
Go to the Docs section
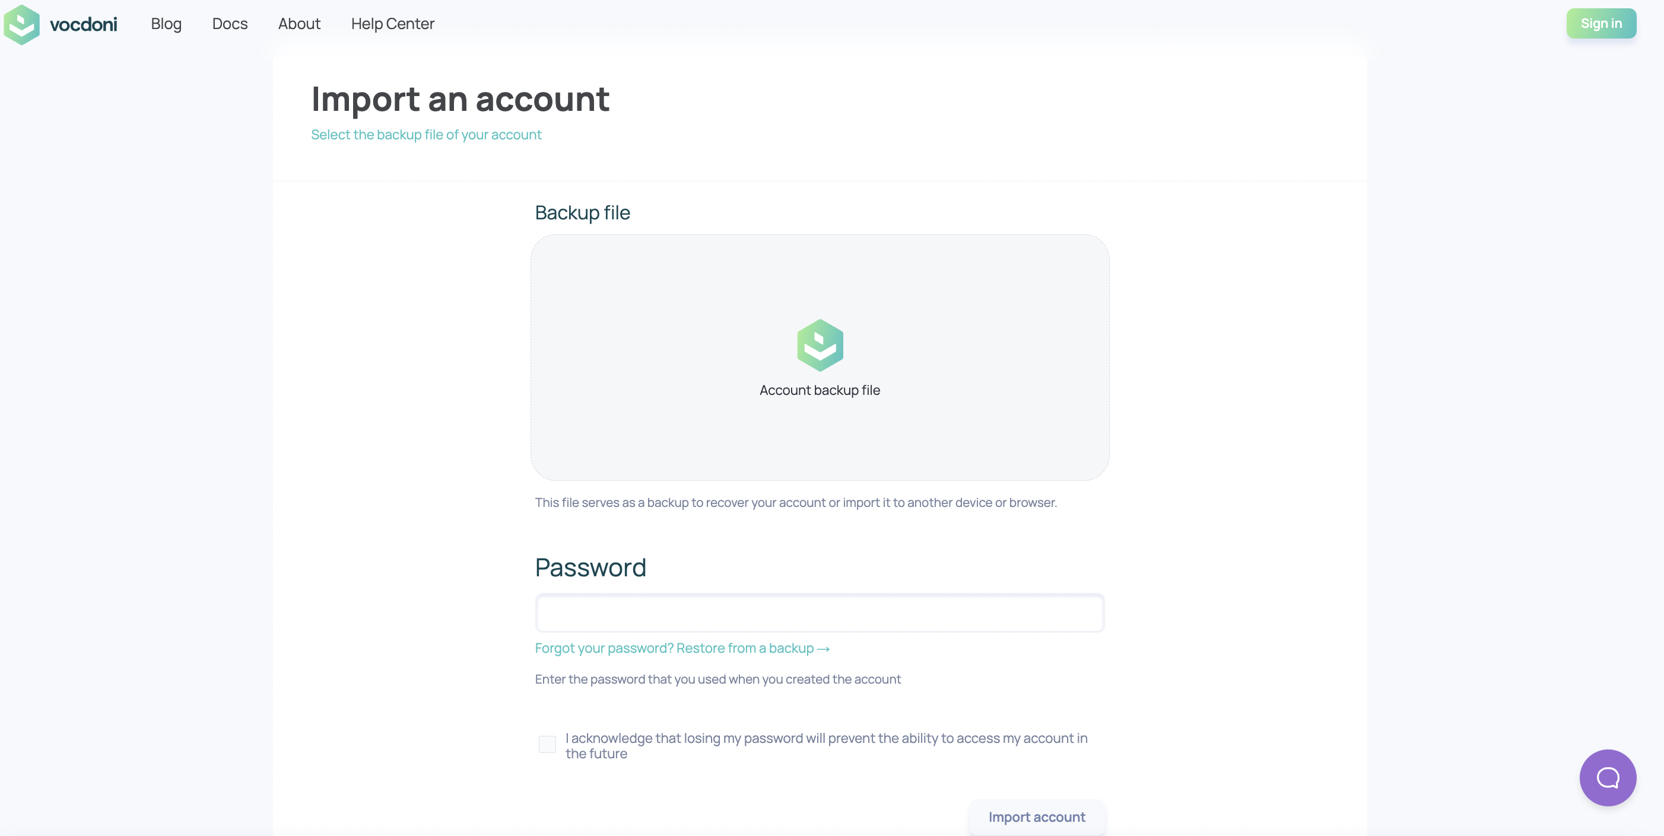point(230,24)
